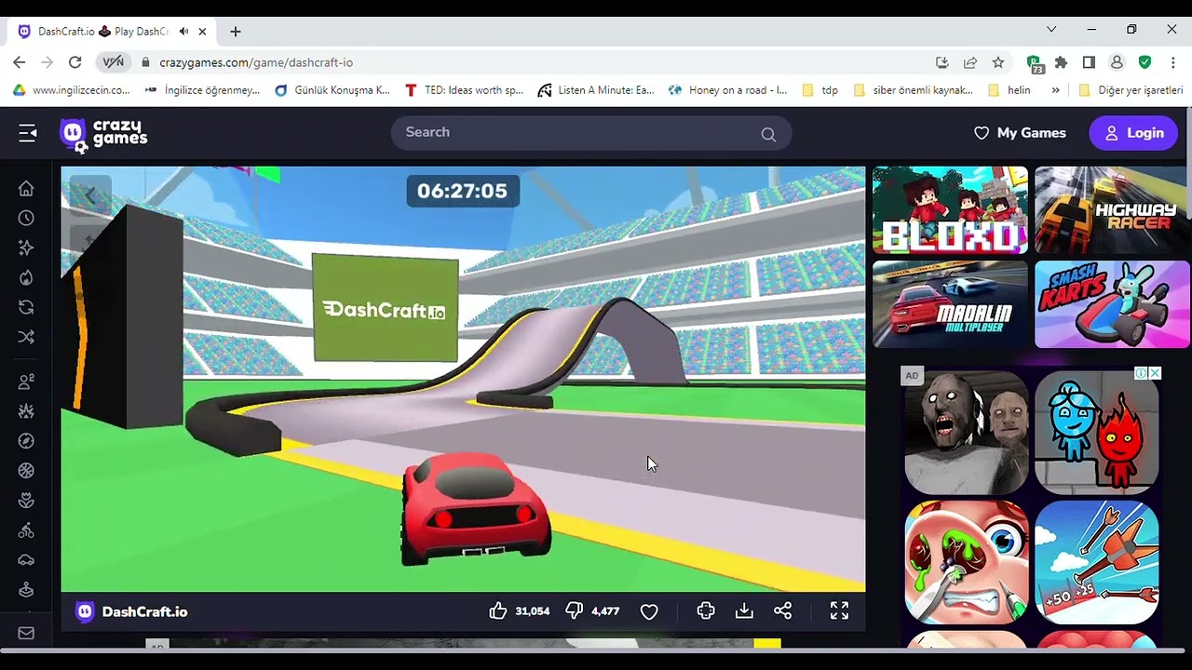
Task: Toggle fullscreen mode for the game
Action: click(x=839, y=610)
